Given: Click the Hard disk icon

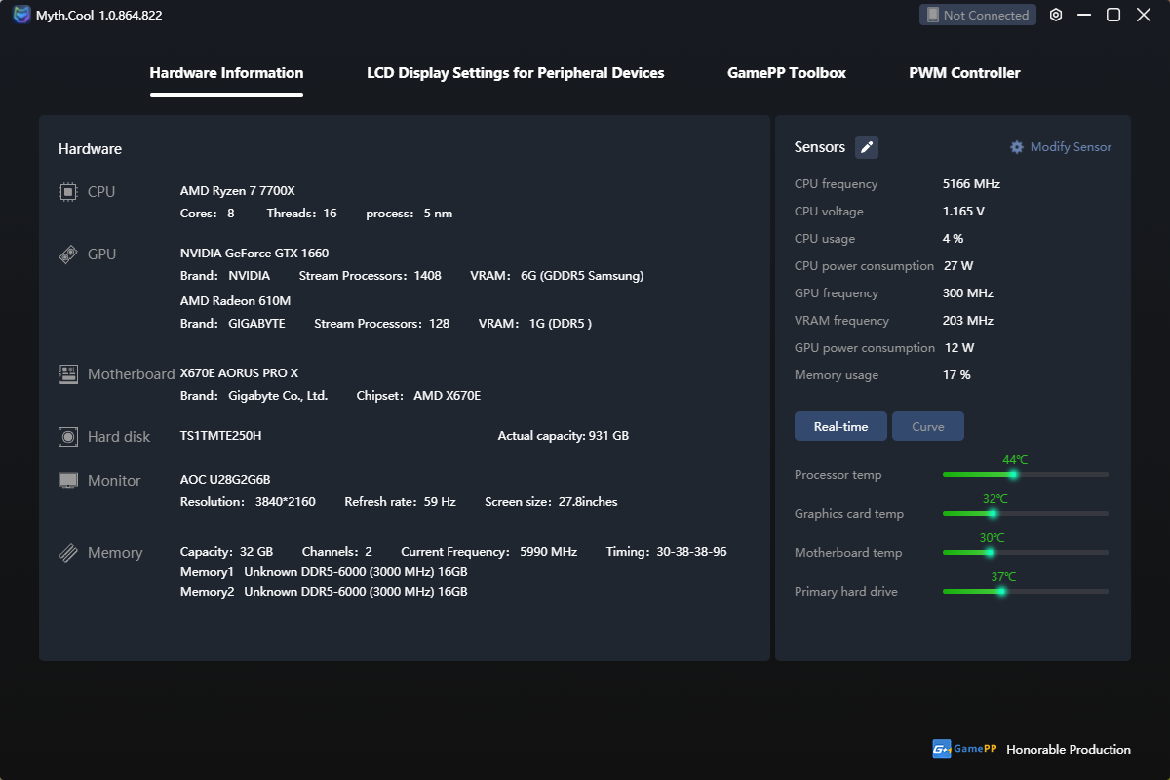Looking at the screenshot, I should coord(68,437).
